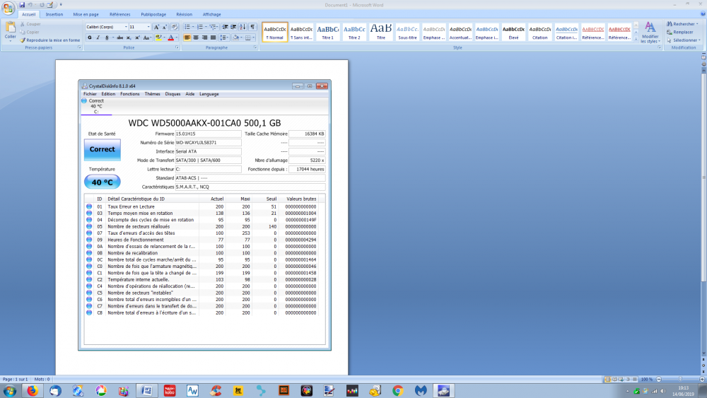Open Word Help question mark icon
Screen dimensions: 707x398
pyautogui.click(x=701, y=14)
